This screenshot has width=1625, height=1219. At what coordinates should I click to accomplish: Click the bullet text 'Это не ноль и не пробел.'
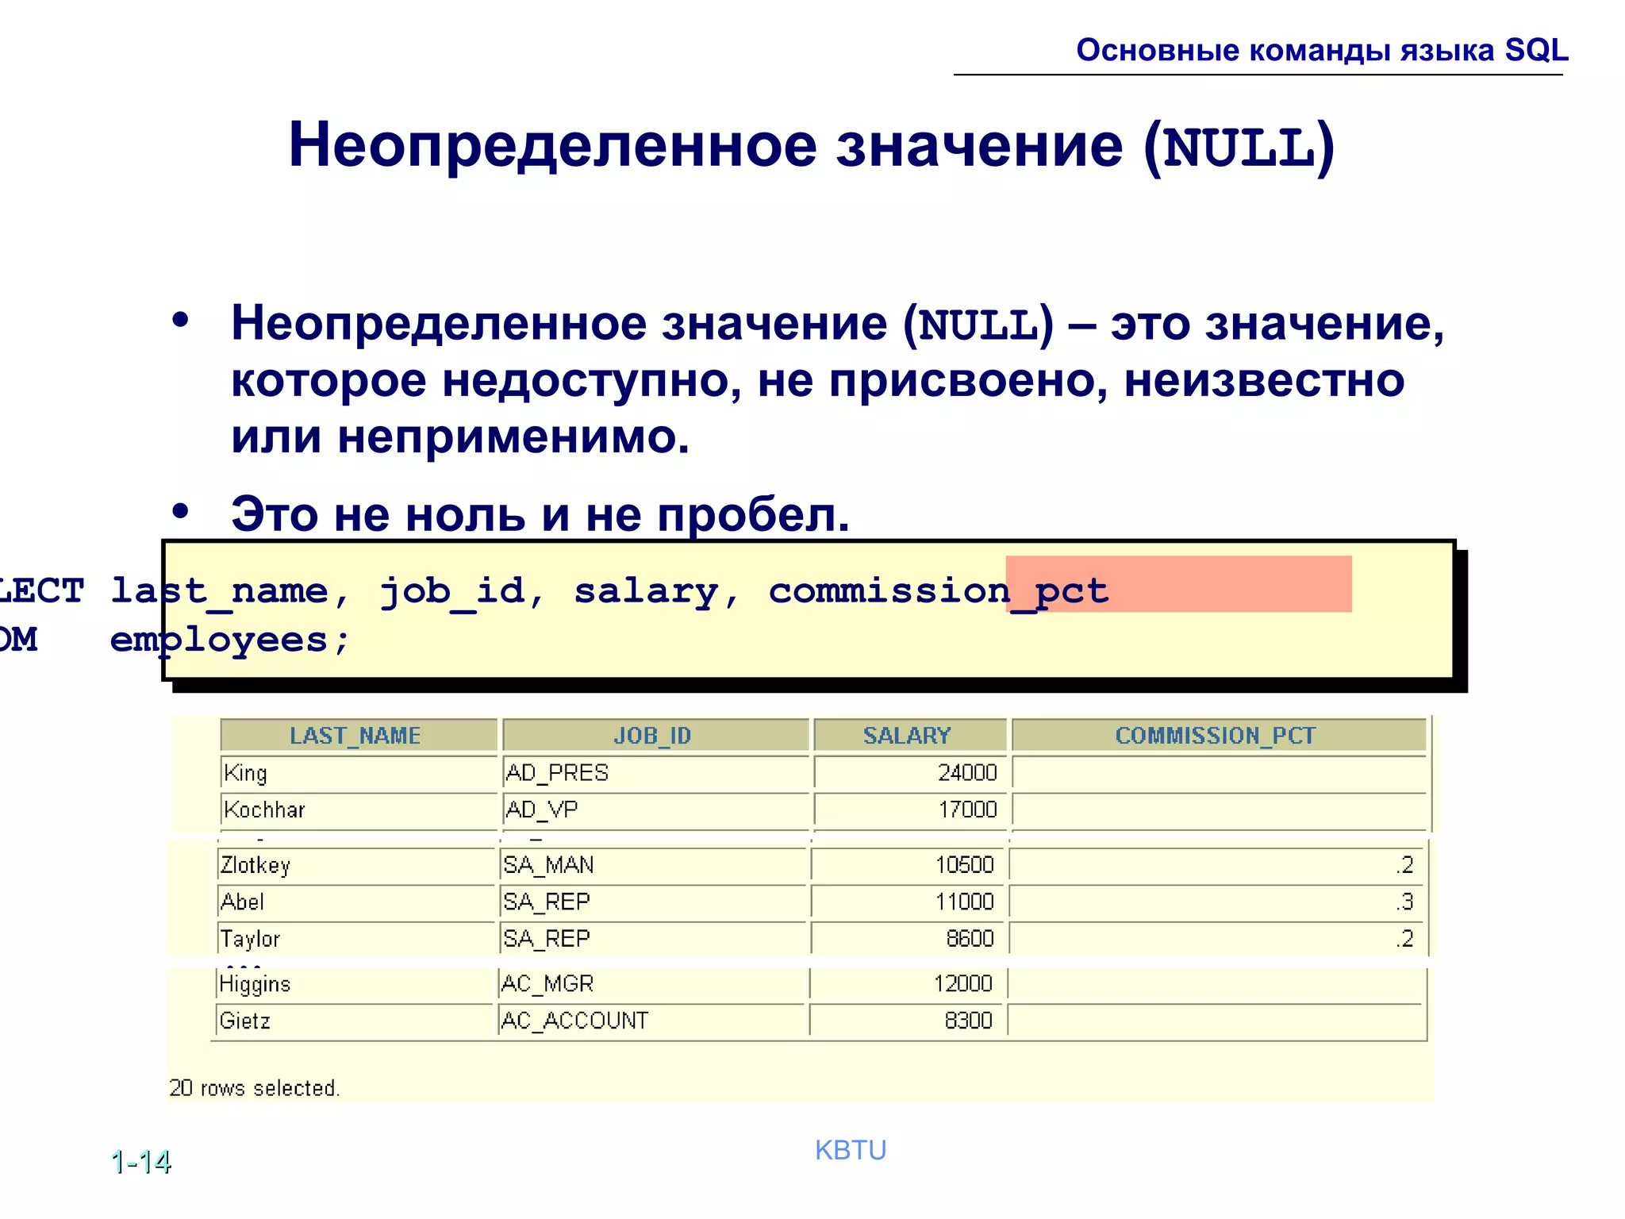(540, 514)
